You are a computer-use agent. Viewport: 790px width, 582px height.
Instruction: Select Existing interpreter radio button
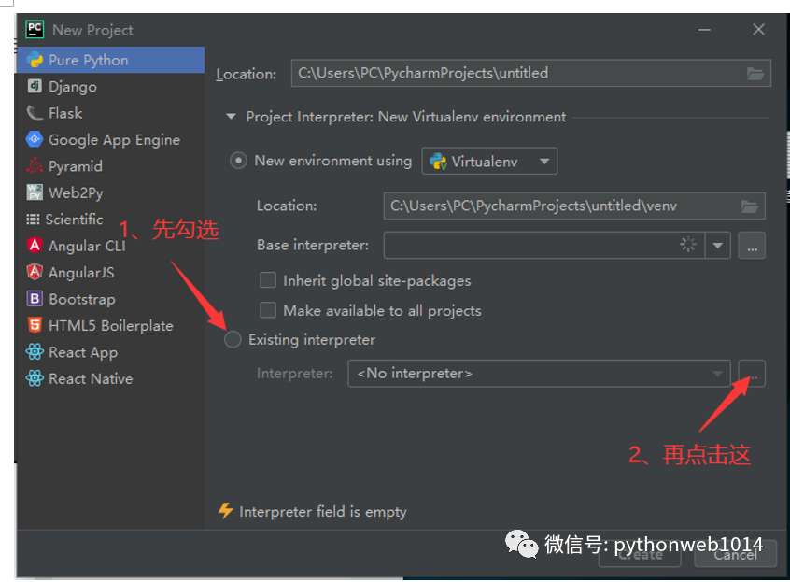pyautogui.click(x=233, y=340)
